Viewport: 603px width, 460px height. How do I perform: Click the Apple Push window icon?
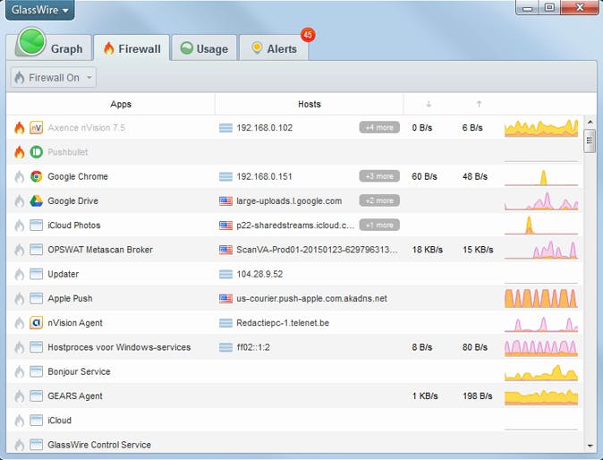[x=36, y=298]
